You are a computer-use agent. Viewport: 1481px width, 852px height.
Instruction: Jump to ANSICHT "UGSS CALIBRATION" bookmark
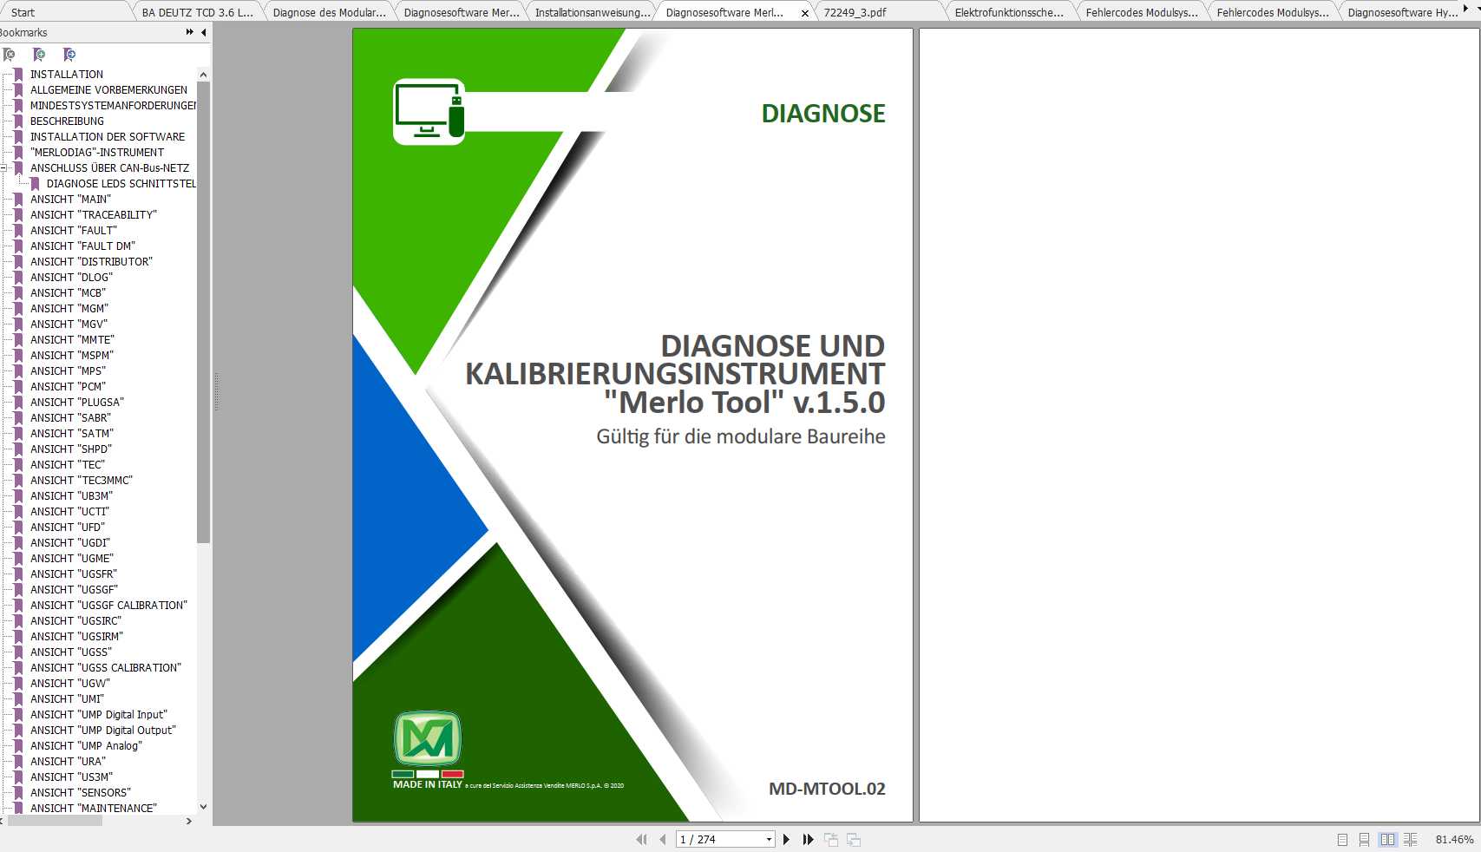tap(106, 667)
